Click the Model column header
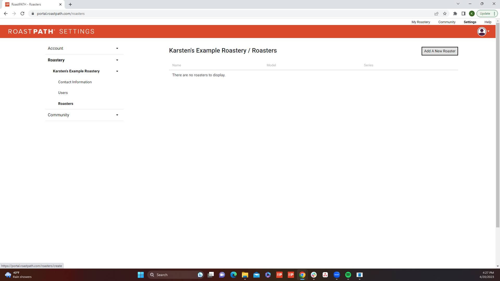This screenshot has height=281, width=500. (x=271, y=65)
